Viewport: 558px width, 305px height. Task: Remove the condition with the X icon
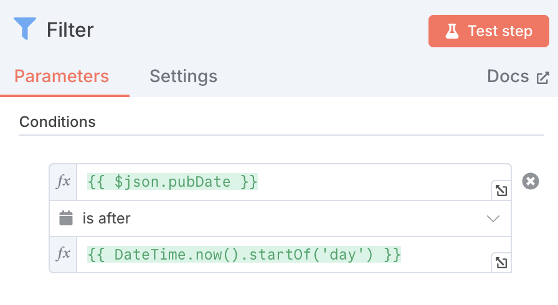pos(530,182)
